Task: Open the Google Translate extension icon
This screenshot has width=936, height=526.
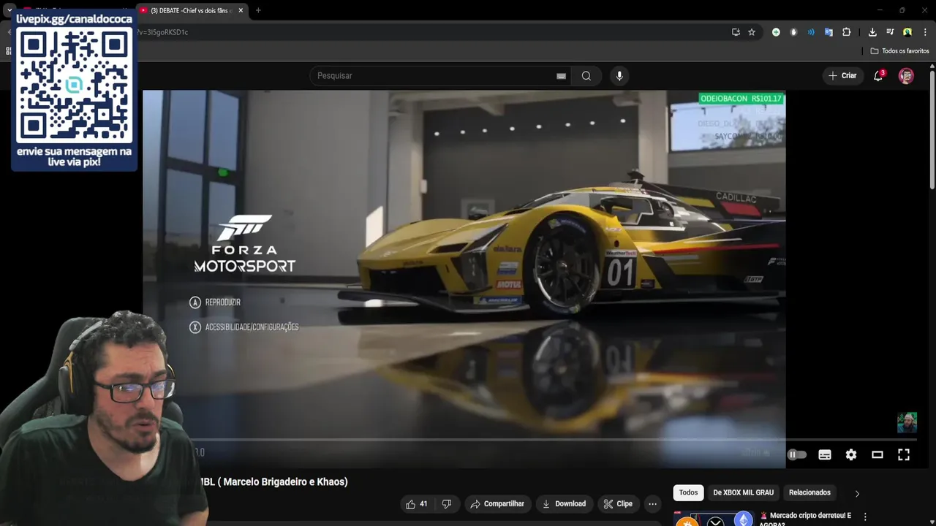Action: [x=829, y=32]
